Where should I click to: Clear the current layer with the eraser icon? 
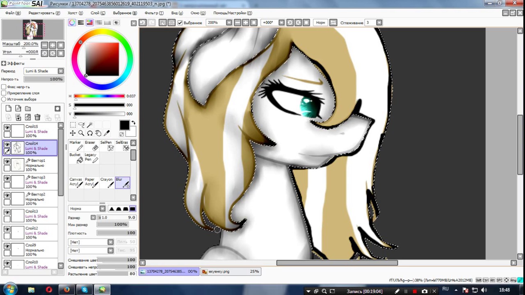(x=28, y=118)
